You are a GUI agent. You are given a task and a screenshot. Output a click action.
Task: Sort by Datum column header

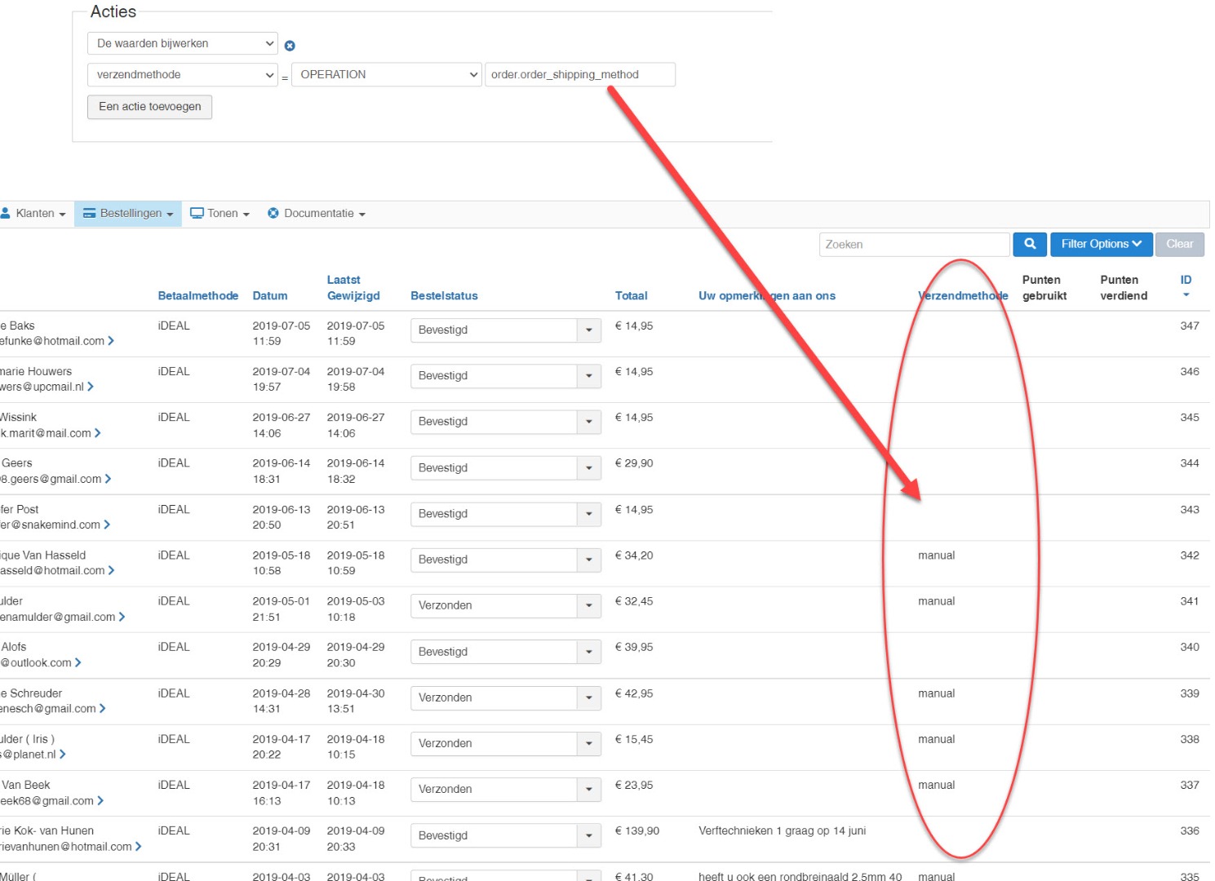(270, 296)
